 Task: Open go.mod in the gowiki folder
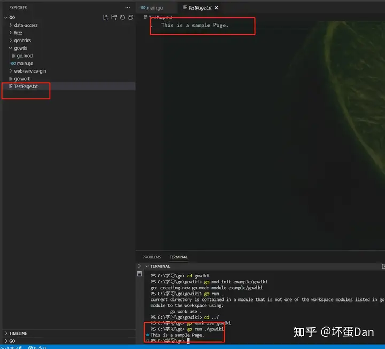tap(25, 55)
